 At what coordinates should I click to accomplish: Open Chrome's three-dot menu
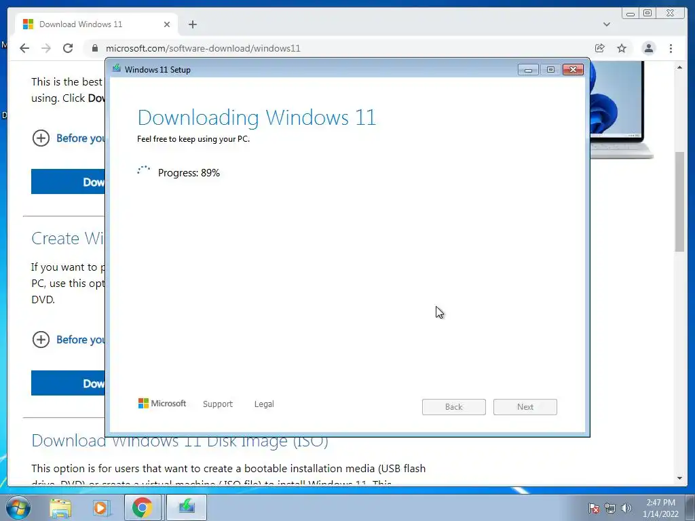click(x=671, y=48)
